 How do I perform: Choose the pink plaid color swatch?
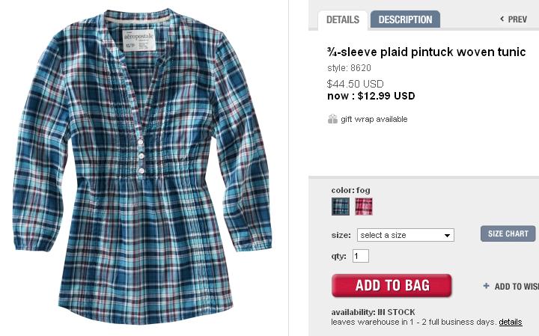(x=364, y=207)
